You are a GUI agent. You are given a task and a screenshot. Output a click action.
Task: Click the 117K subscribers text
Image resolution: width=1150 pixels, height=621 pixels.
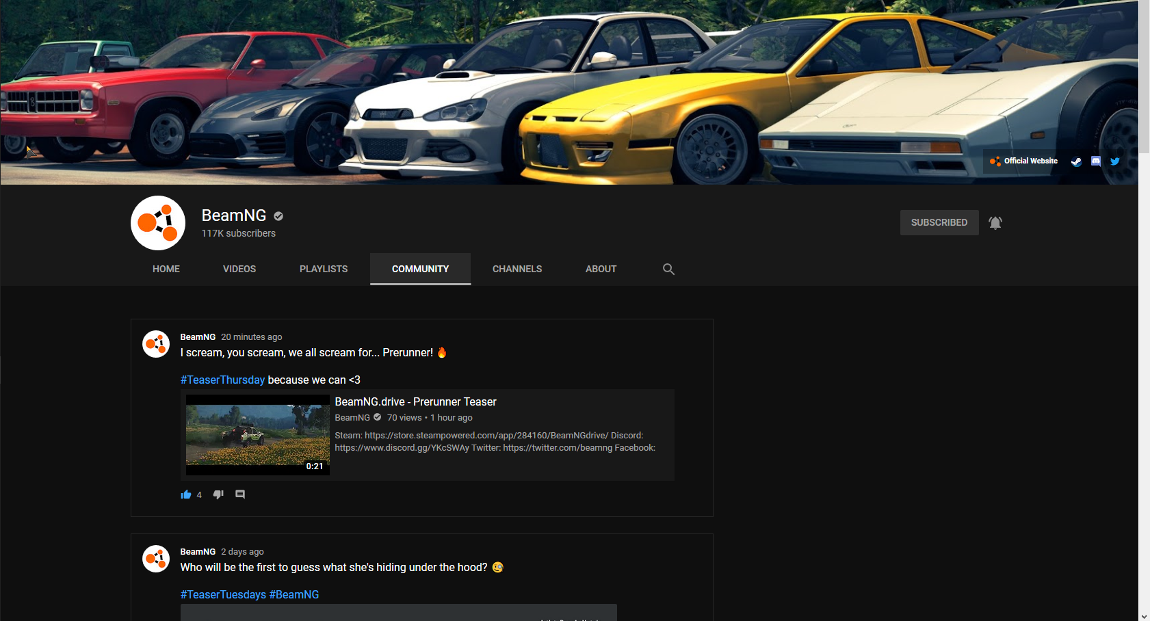coord(239,233)
